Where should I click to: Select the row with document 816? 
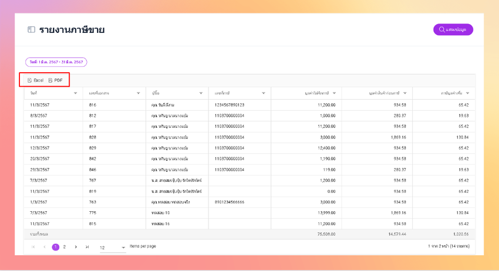249,105
